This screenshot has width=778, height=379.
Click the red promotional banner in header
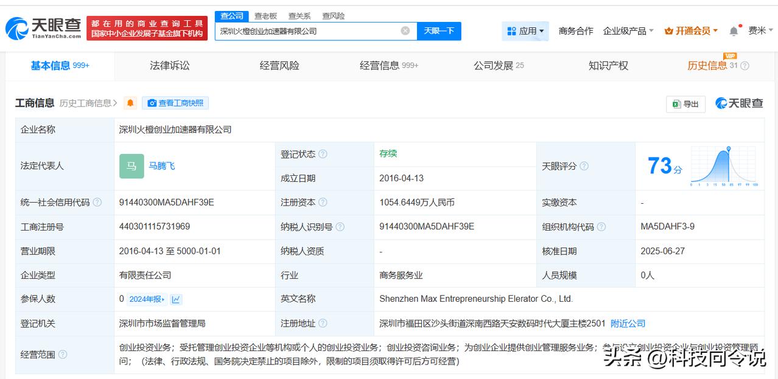(x=147, y=28)
